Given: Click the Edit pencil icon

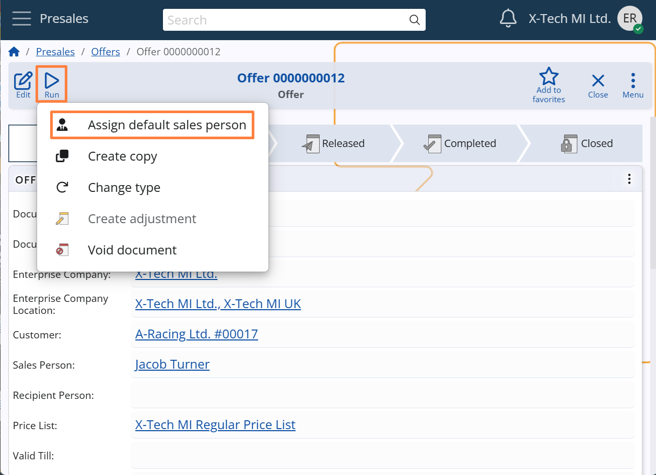Looking at the screenshot, I should [x=23, y=80].
